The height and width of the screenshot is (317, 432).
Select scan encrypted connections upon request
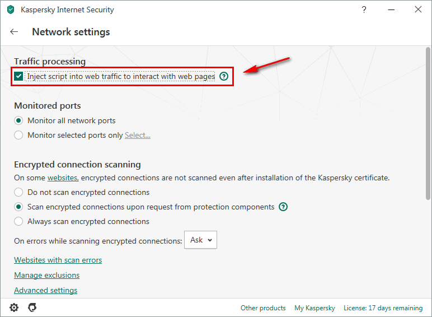point(19,207)
